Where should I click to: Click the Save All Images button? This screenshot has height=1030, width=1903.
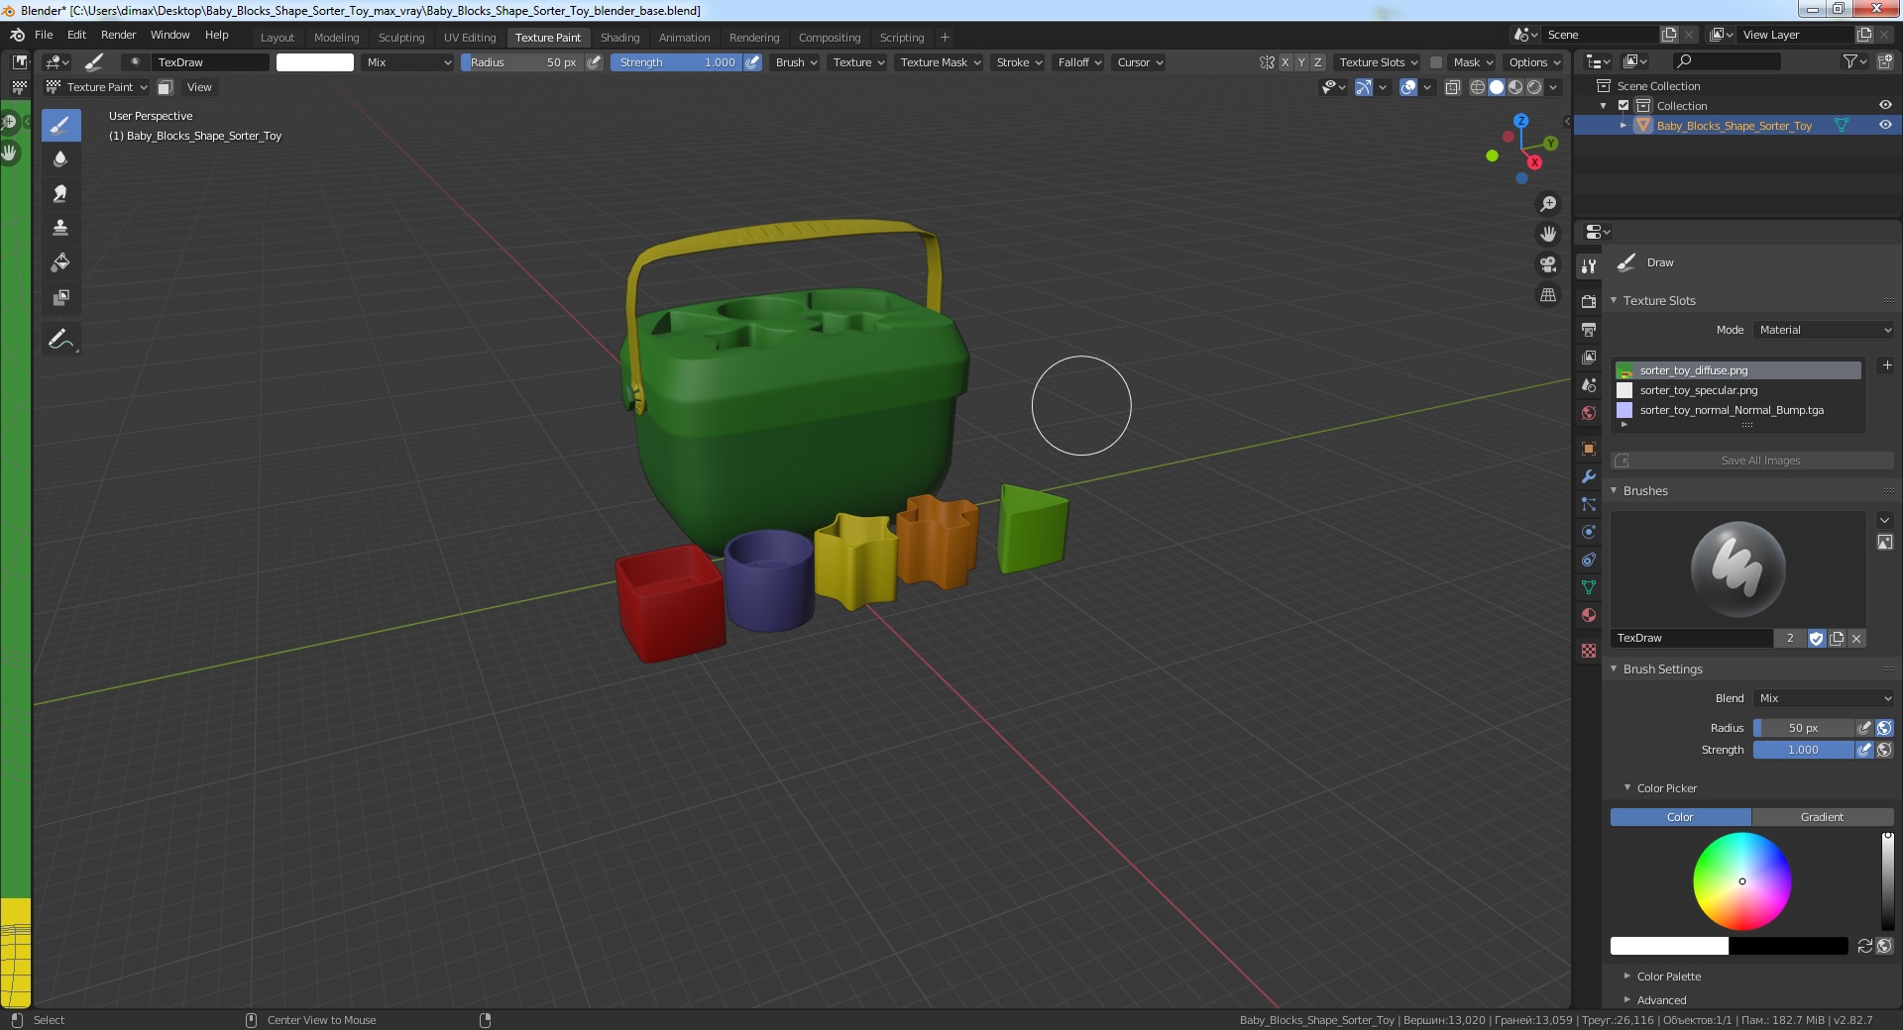tap(1752, 461)
